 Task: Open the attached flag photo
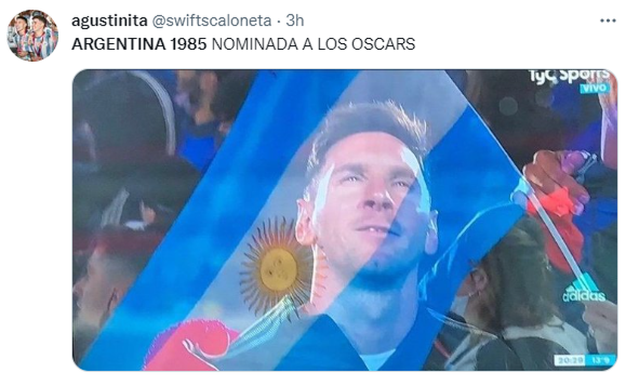click(345, 220)
